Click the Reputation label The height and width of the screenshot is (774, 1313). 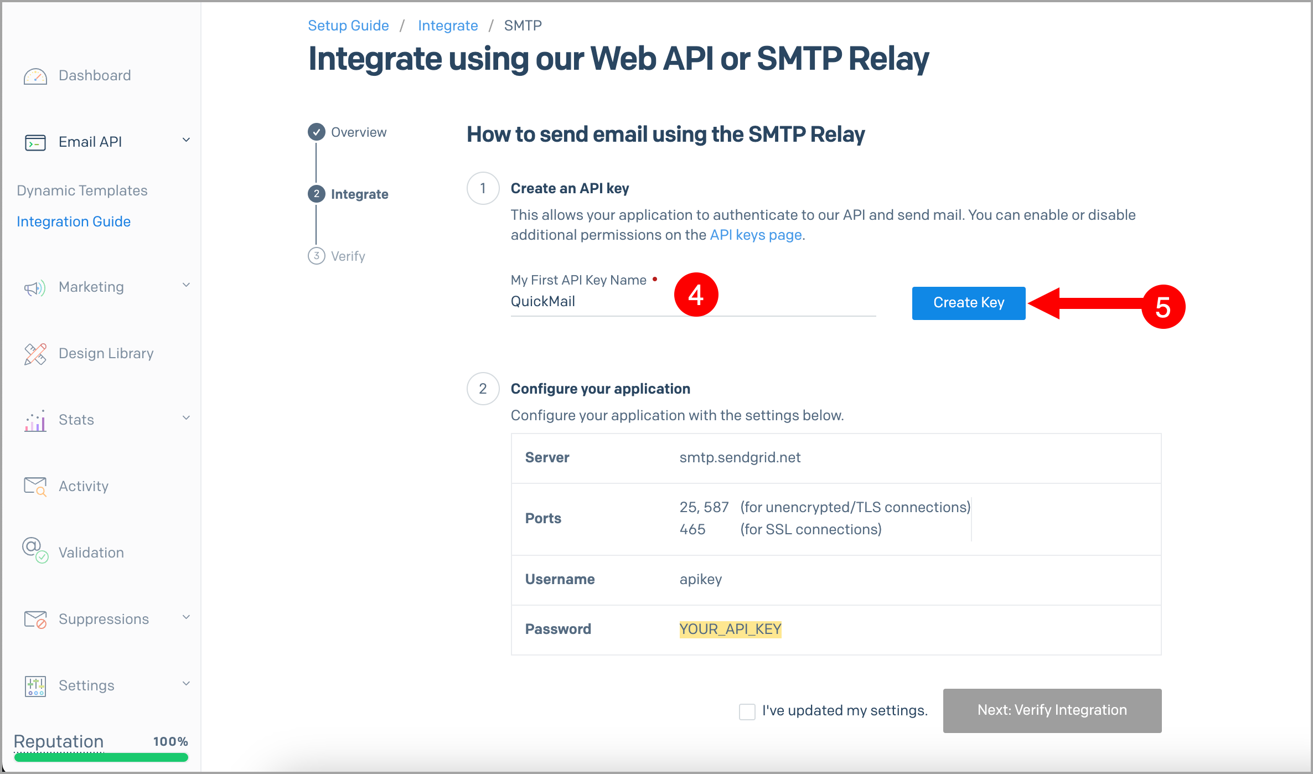pyautogui.click(x=59, y=741)
